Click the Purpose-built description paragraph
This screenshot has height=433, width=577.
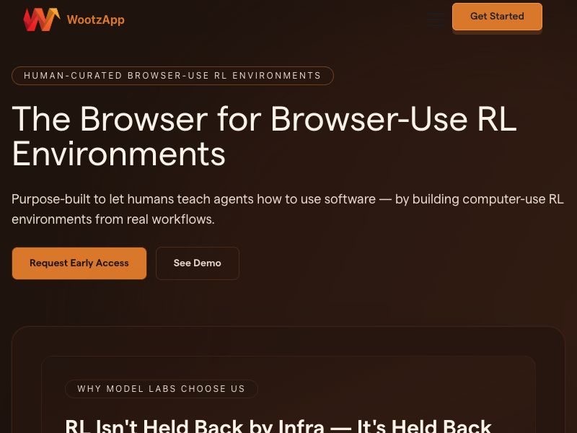[x=287, y=209]
